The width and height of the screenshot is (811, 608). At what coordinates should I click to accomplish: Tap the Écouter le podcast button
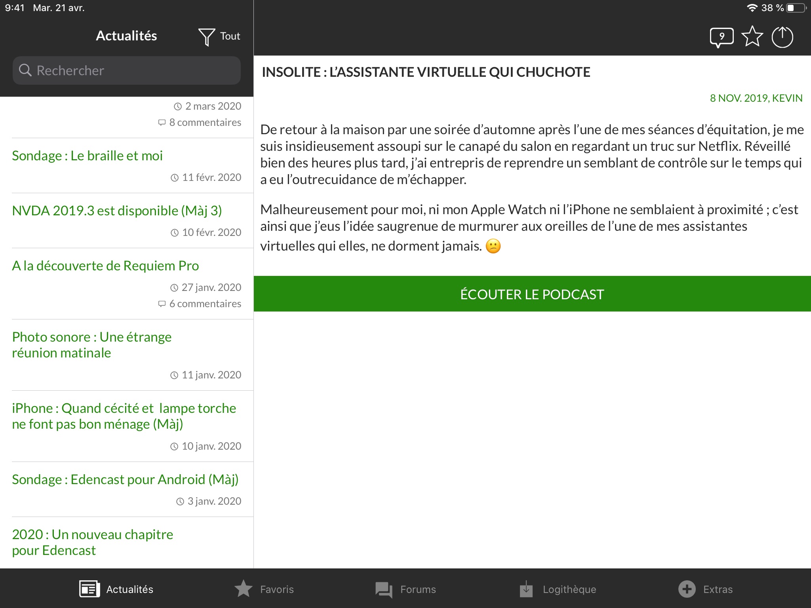point(532,294)
